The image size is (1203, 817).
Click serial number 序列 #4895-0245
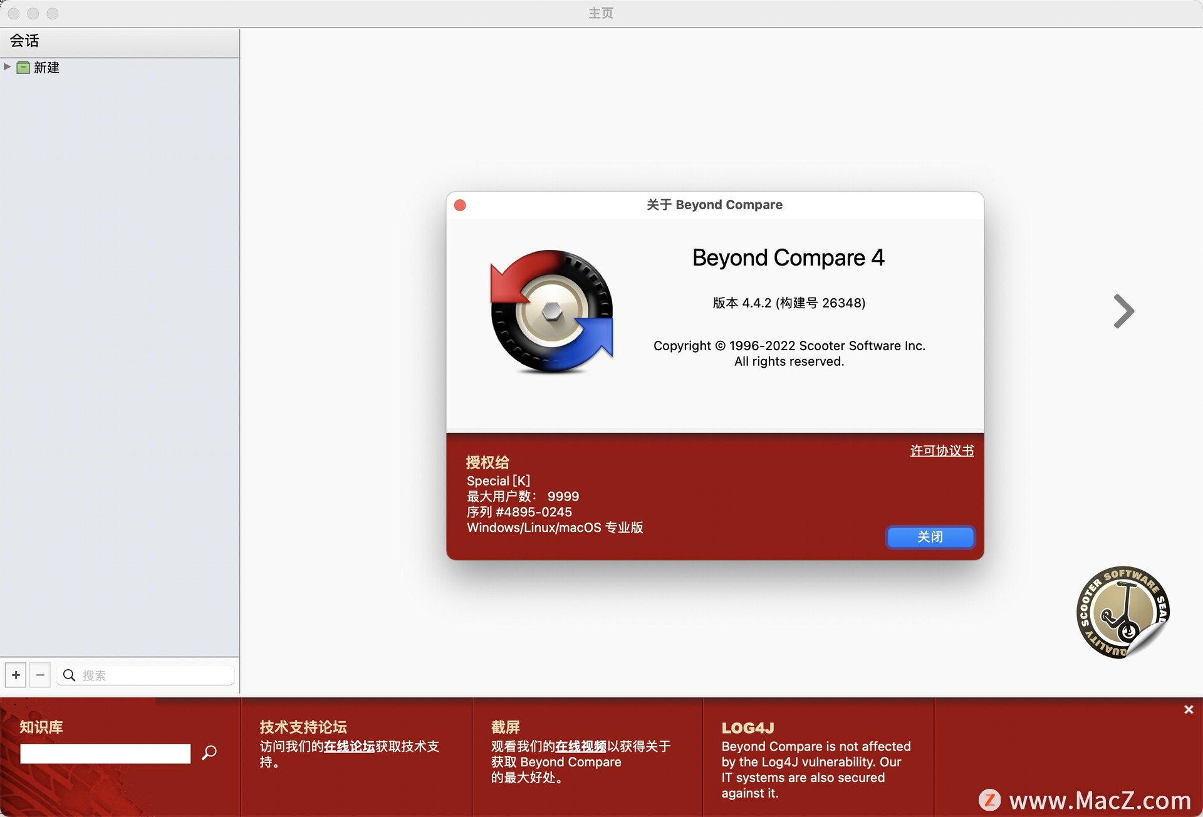[x=519, y=512]
